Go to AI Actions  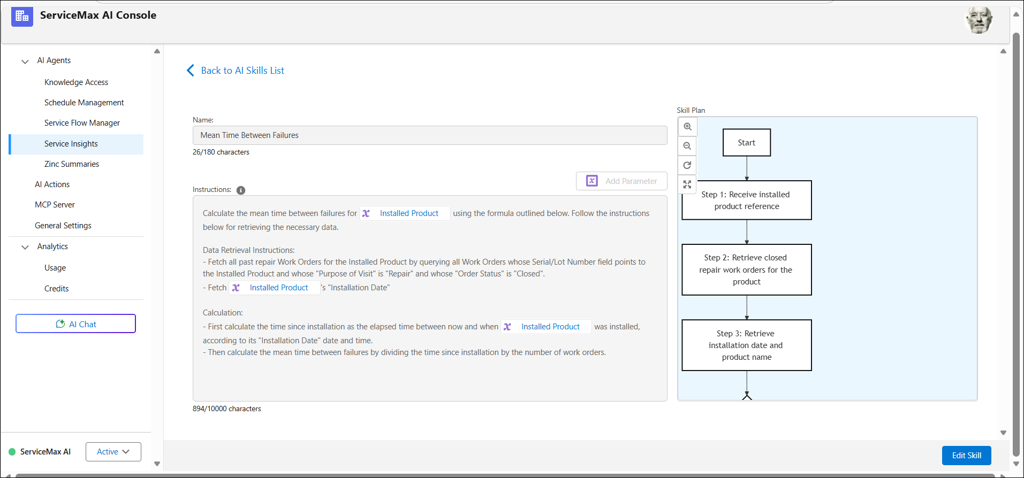click(x=52, y=184)
